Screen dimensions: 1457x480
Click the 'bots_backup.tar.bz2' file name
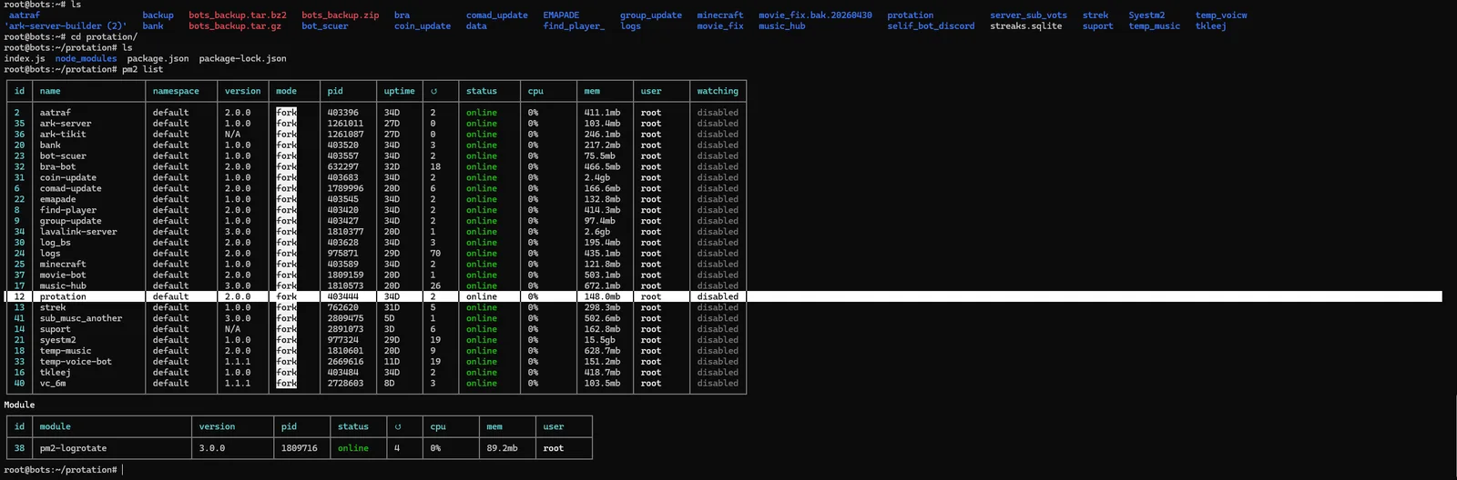[x=238, y=15]
